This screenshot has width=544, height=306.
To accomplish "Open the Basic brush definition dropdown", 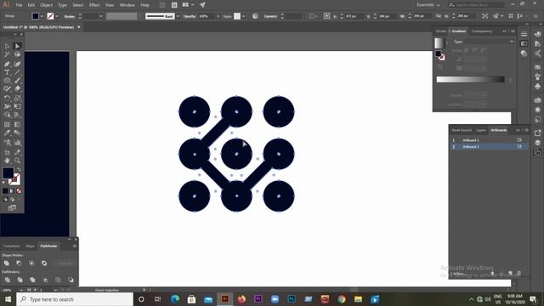I will pyautogui.click(x=178, y=16).
